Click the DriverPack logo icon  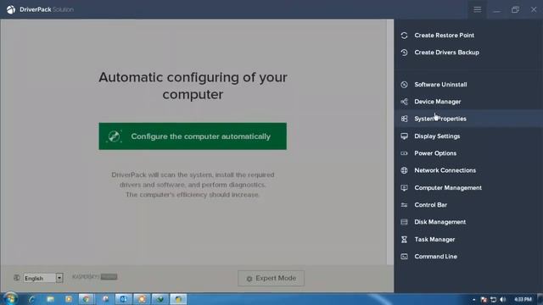click(11, 9)
